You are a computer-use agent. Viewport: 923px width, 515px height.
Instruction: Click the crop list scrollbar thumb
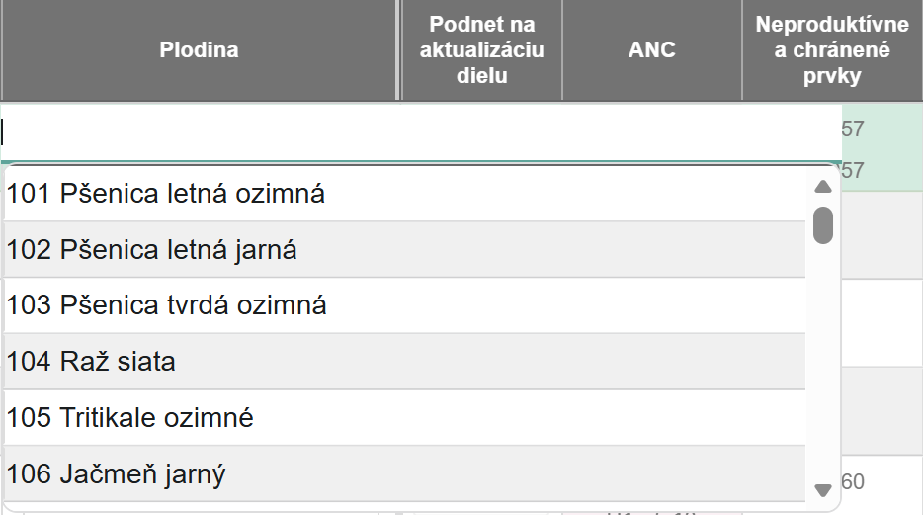point(822,224)
